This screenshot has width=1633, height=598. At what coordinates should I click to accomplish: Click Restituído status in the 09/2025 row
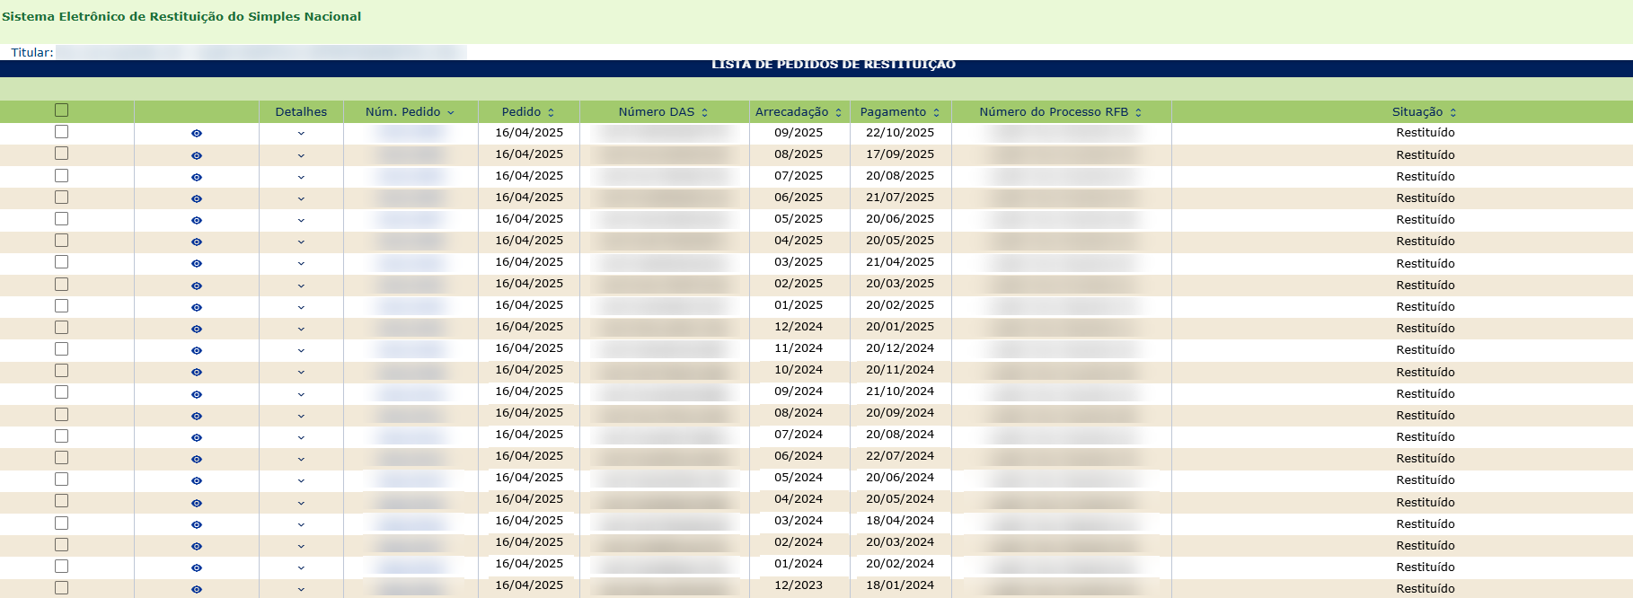coord(1426,133)
